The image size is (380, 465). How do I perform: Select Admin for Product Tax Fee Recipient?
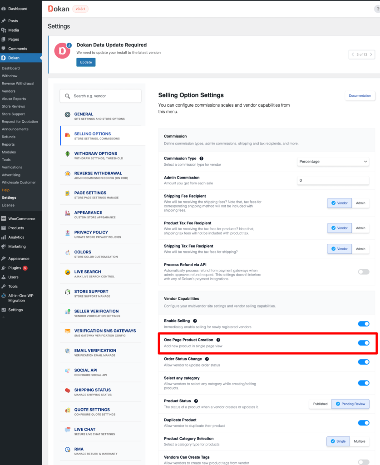click(x=360, y=228)
